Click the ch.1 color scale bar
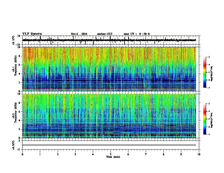224x173 pixels. (x=204, y=72)
